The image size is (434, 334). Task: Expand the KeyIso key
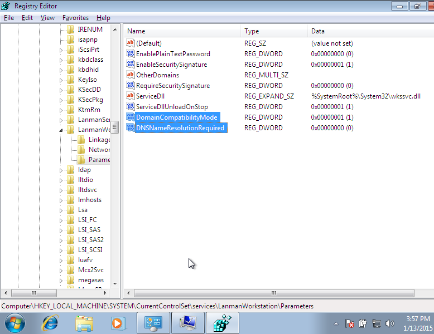point(61,80)
